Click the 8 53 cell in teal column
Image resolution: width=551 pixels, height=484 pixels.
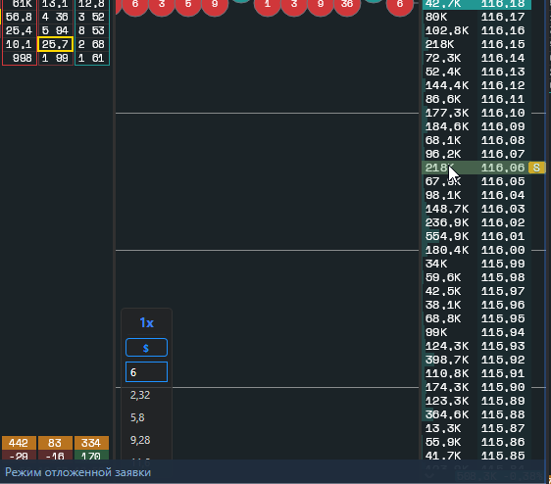(92, 30)
